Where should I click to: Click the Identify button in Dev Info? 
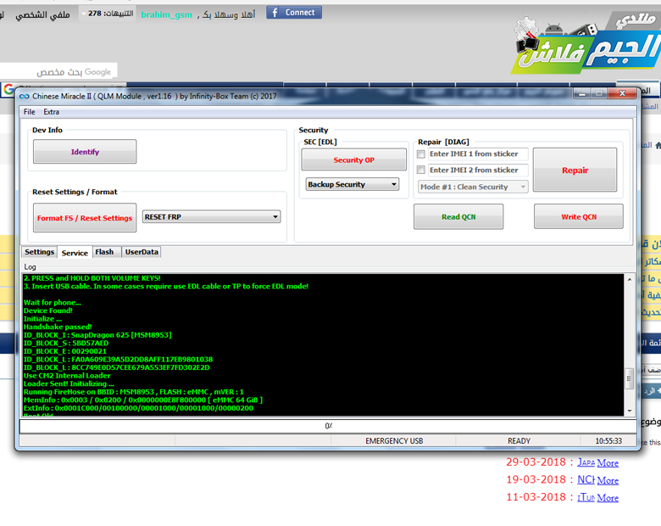pyautogui.click(x=85, y=152)
